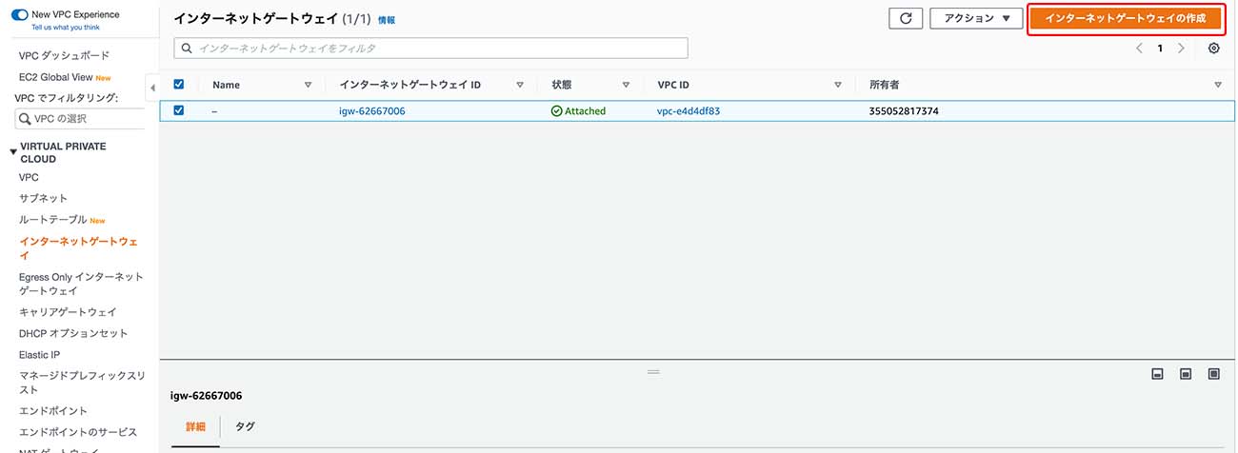Open VPC item in sidebar
This screenshot has width=1238, height=453.
29,177
